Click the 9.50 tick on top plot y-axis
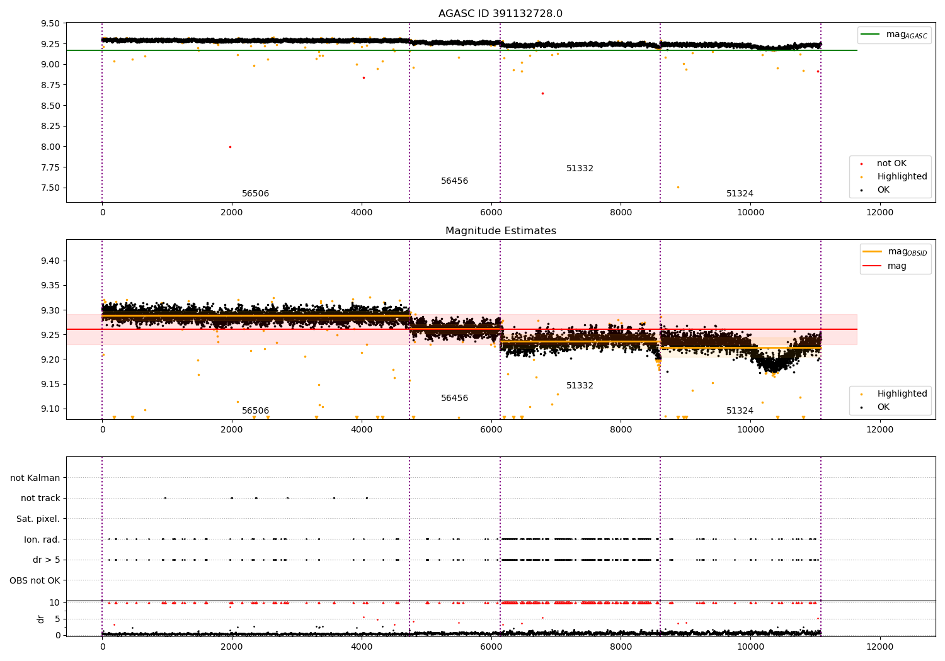 tap(50, 23)
